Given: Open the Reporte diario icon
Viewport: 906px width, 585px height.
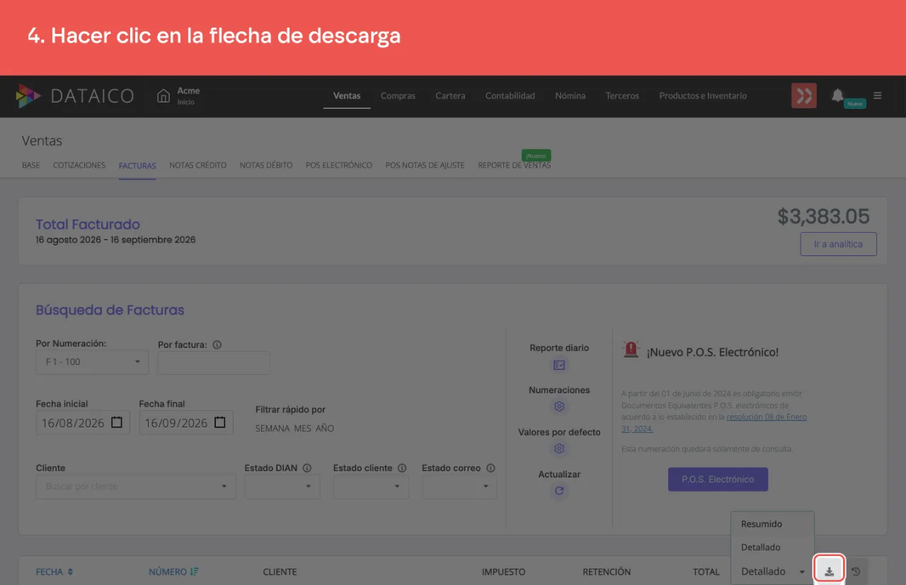Looking at the screenshot, I should (559, 365).
